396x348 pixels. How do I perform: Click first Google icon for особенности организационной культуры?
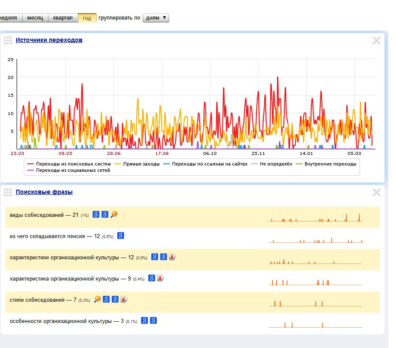144,320
